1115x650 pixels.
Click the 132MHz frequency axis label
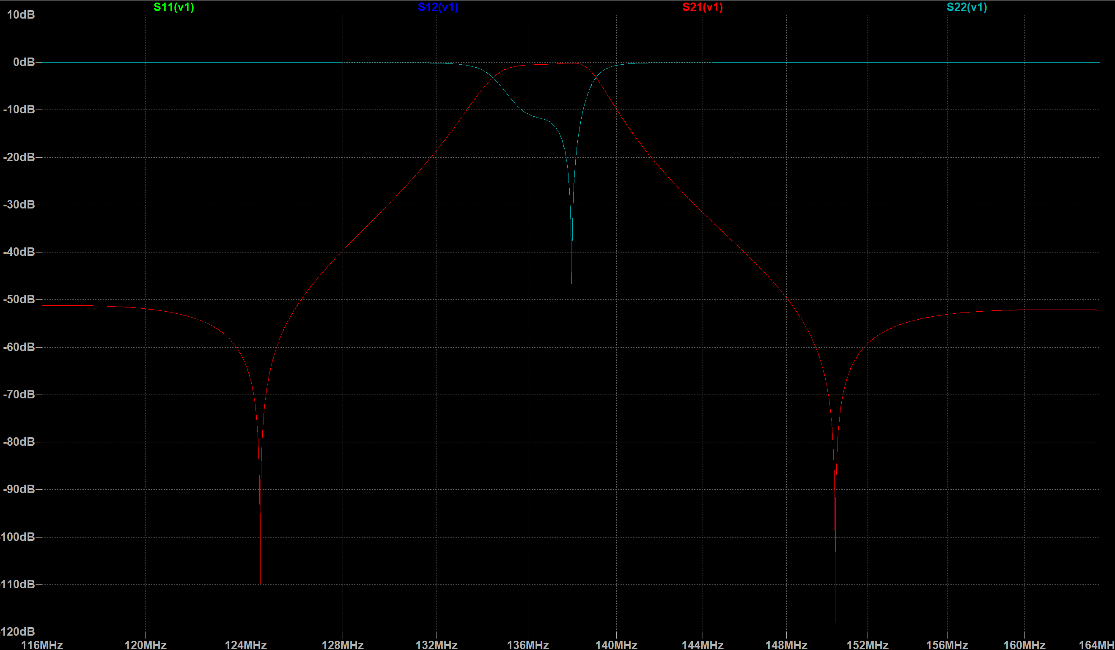pos(437,645)
